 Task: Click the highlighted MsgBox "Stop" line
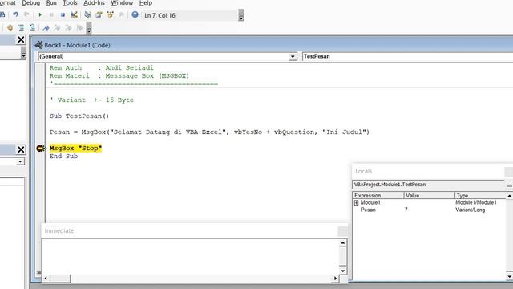point(75,148)
